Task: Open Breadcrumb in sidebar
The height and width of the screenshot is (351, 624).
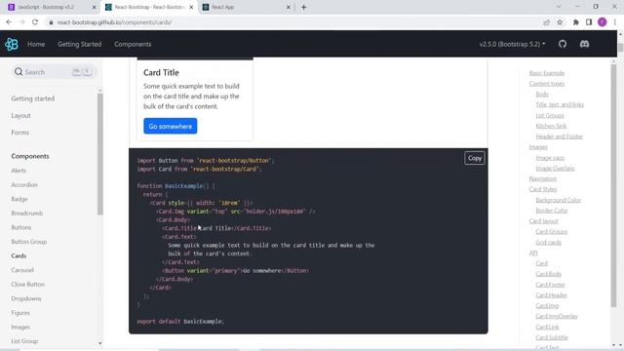Action: [x=27, y=214]
